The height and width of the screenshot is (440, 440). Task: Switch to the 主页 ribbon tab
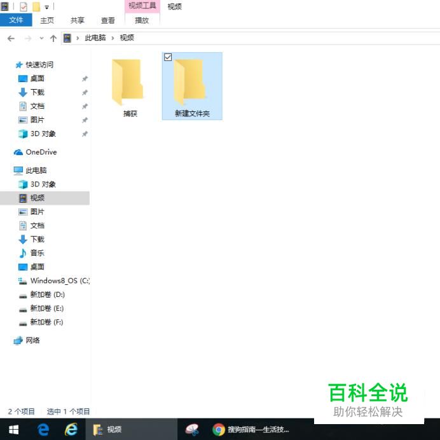[47, 20]
